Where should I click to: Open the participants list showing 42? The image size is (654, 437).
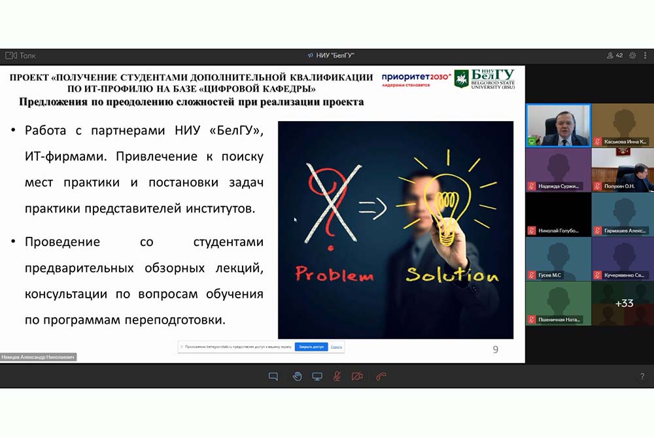[615, 56]
